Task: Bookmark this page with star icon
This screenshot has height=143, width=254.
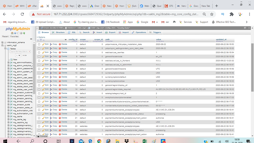Action: click(x=212, y=14)
